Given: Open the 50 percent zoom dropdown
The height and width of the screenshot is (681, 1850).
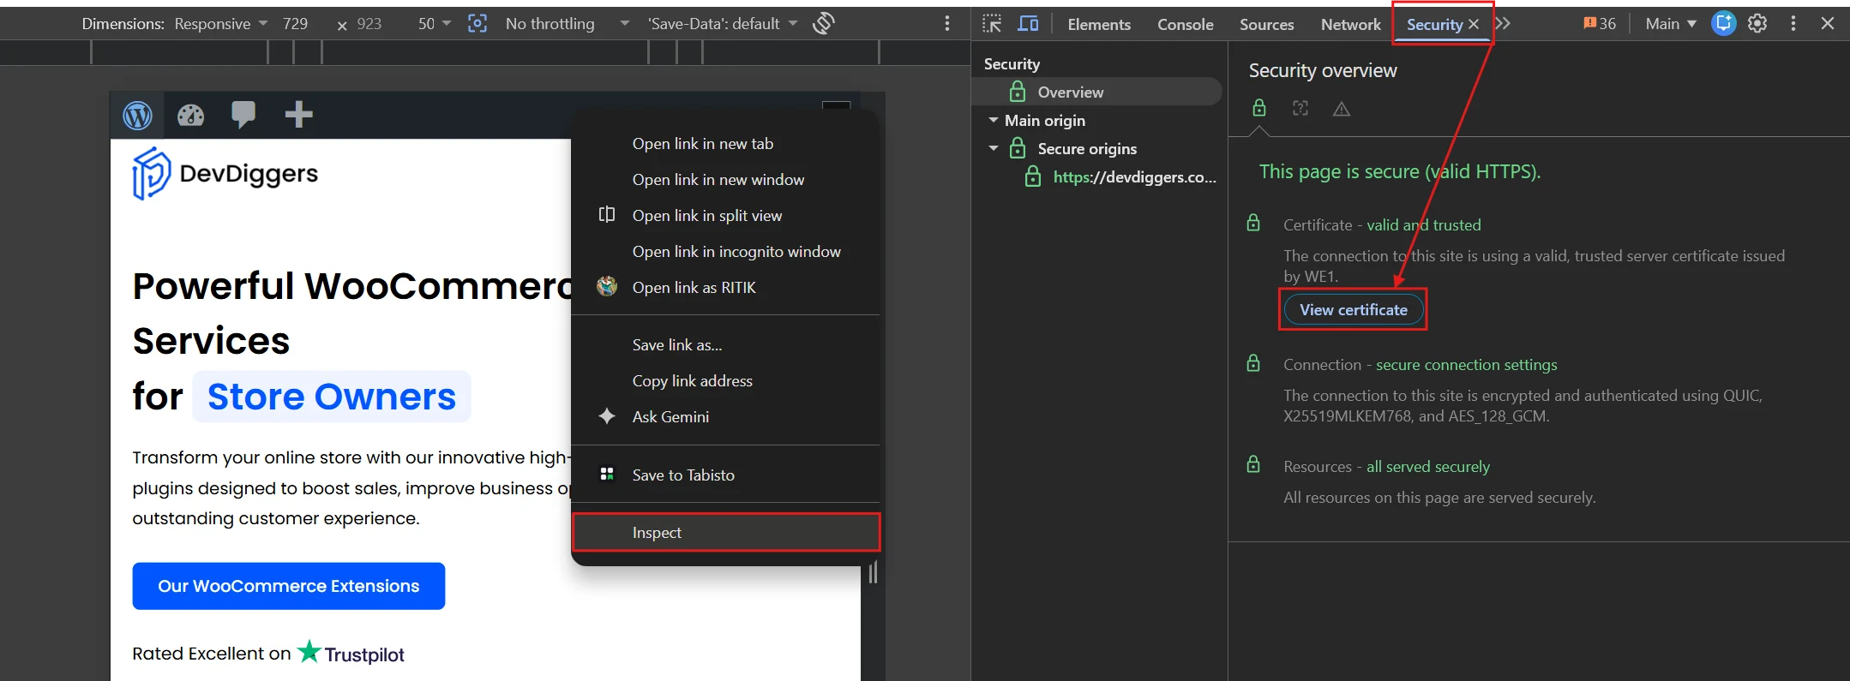Looking at the screenshot, I should tap(435, 24).
